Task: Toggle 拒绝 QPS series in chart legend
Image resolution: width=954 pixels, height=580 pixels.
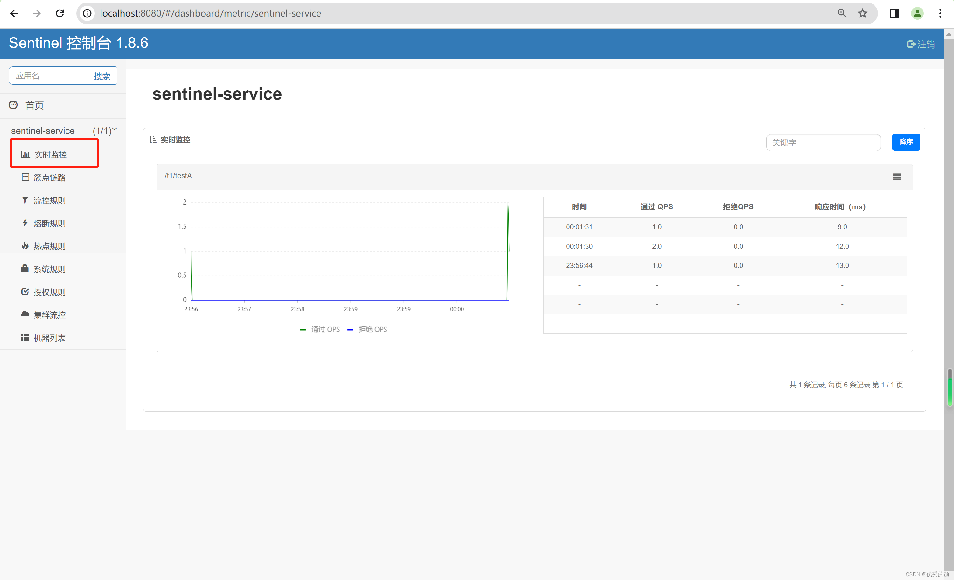Action: [367, 330]
